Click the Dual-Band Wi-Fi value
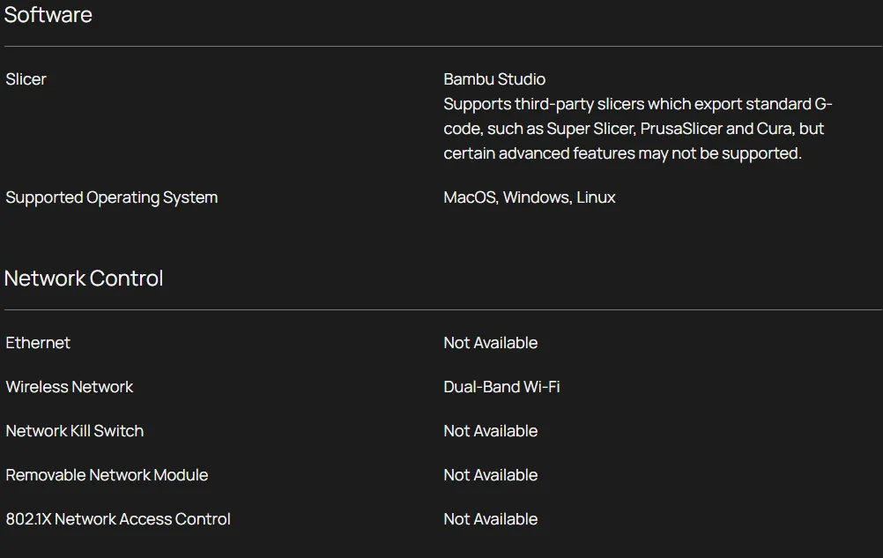Image resolution: width=883 pixels, height=558 pixels. [501, 387]
